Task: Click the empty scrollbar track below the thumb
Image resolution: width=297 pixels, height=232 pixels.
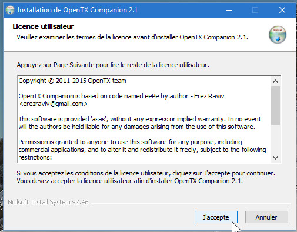Action: pyautogui.click(x=275, y=140)
